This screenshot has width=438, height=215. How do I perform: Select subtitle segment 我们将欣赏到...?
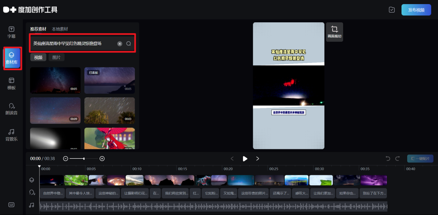point(175,193)
